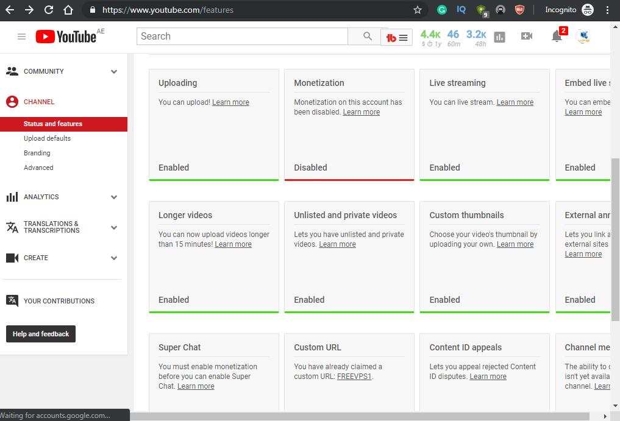Open Learn more in Content ID appeals
The width and height of the screenshot is (620, 421).
click(x=488, y=377)
